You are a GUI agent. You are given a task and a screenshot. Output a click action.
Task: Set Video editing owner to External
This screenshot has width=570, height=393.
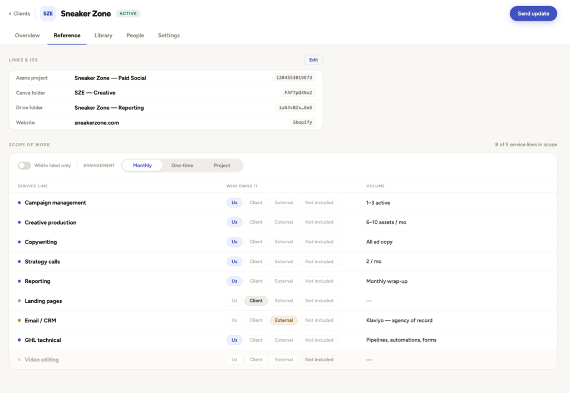(x=283, y=360)
